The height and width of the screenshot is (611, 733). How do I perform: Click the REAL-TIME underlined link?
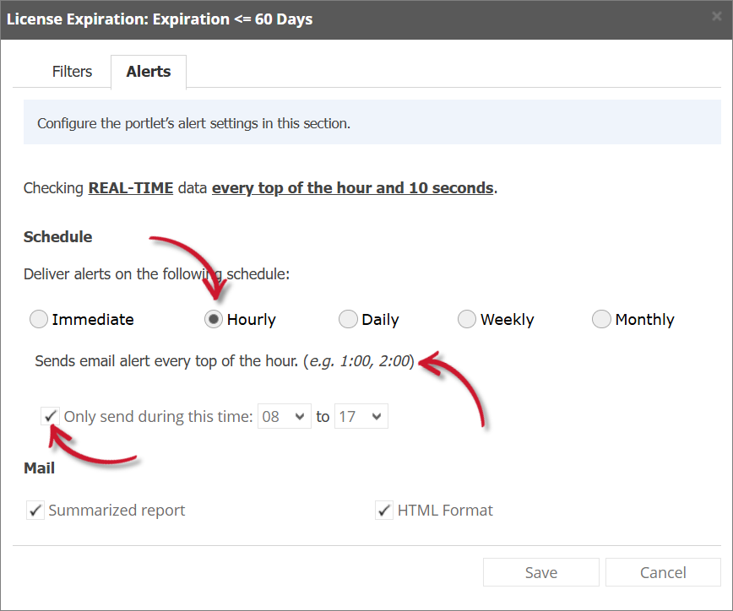130,188
